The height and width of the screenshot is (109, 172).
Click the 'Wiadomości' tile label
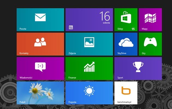(26, 78)
